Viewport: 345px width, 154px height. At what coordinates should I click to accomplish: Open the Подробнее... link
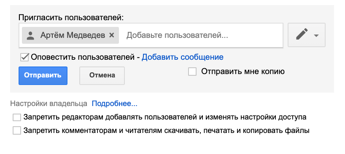click(114, 104)
